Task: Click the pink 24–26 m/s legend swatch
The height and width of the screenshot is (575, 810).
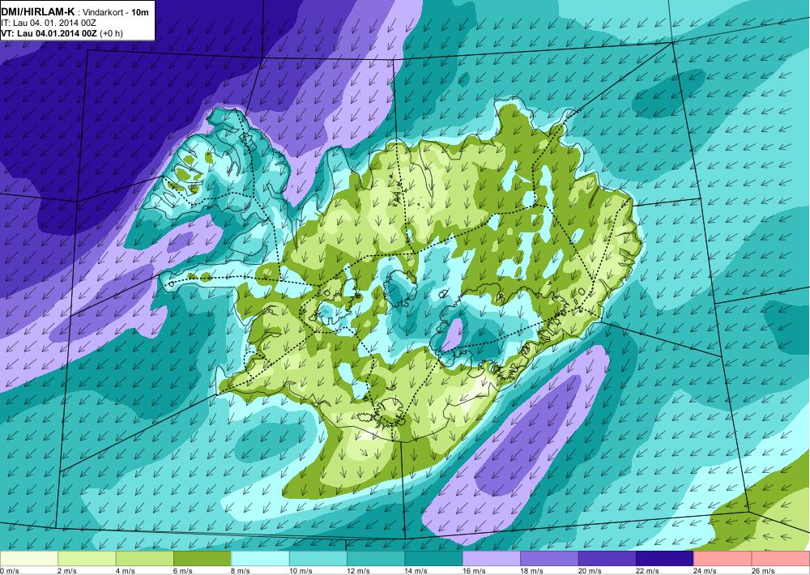Action: click(723, 559)
